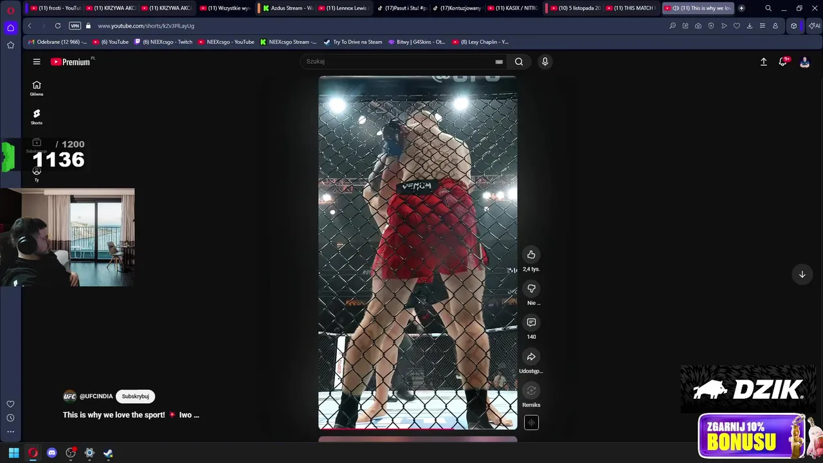Click into Szukaj search field
Image resolution: width=823 pixels, height=463 pixels.
coord(399,62)
